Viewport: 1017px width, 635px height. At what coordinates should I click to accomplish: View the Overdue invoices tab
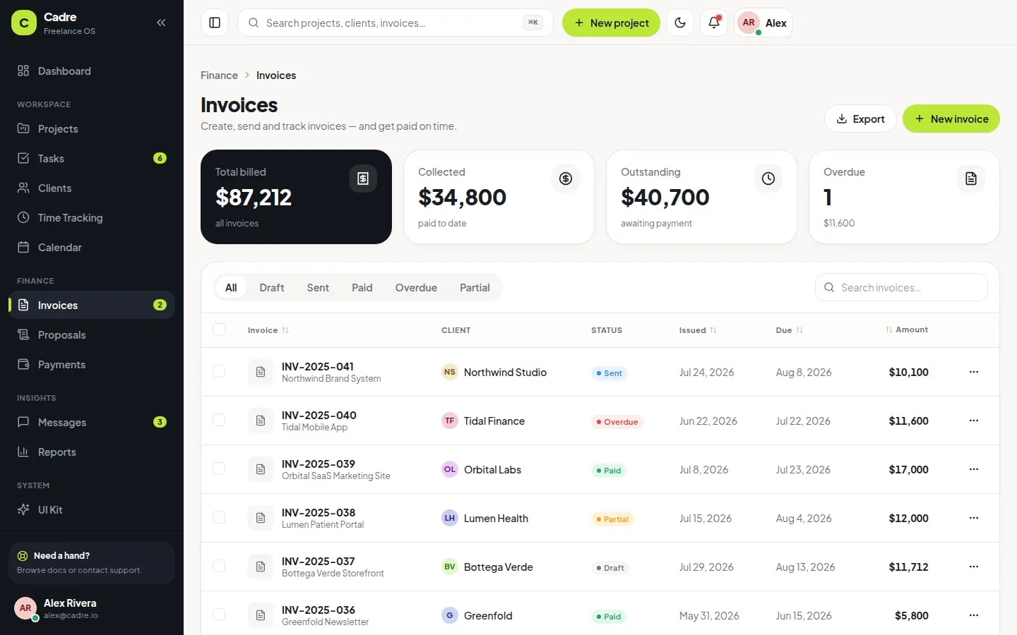[x=416, y=287]
